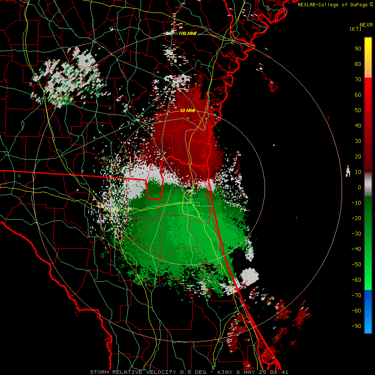Click the positive 10 scale value
This screenshot has width=375, height=375.
point(358,172)
